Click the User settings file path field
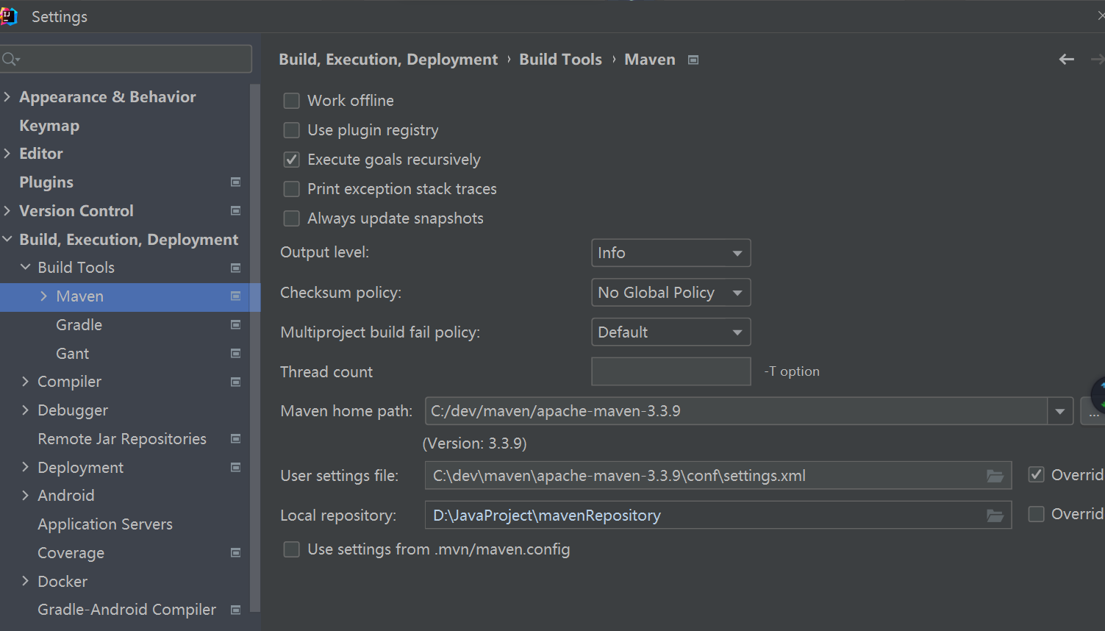This screenshot has height=631, width=1105. pyautogui.click(x=718, y=475)
